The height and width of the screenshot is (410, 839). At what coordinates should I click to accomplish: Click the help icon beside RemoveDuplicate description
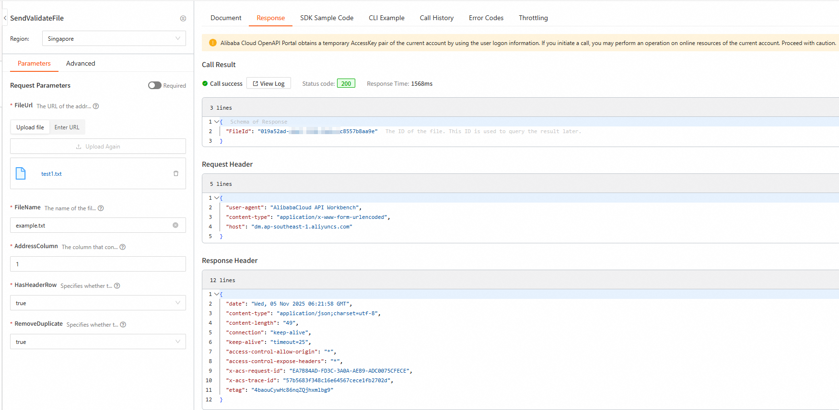pyautogui.click(x=123, y=325)
